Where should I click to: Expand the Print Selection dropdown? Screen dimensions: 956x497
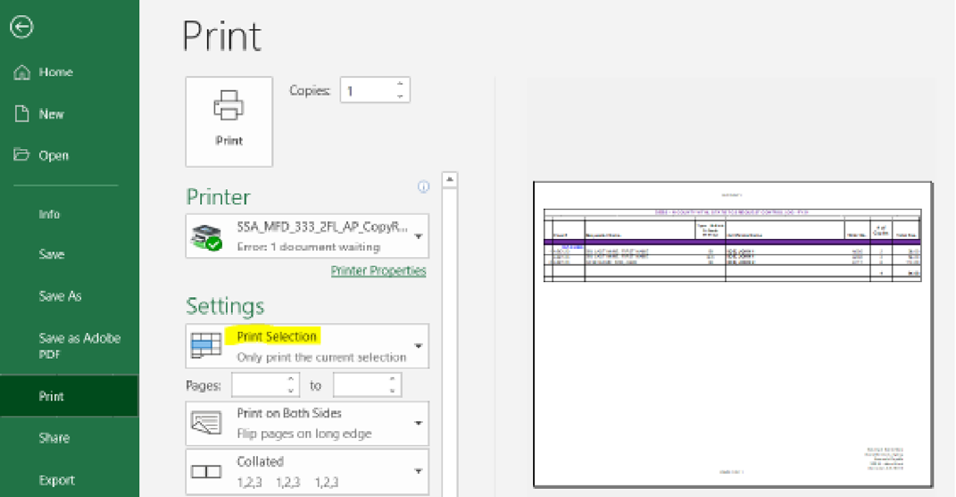pos(419,346)
